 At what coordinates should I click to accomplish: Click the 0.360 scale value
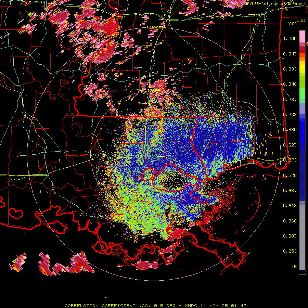pos(290,221)
